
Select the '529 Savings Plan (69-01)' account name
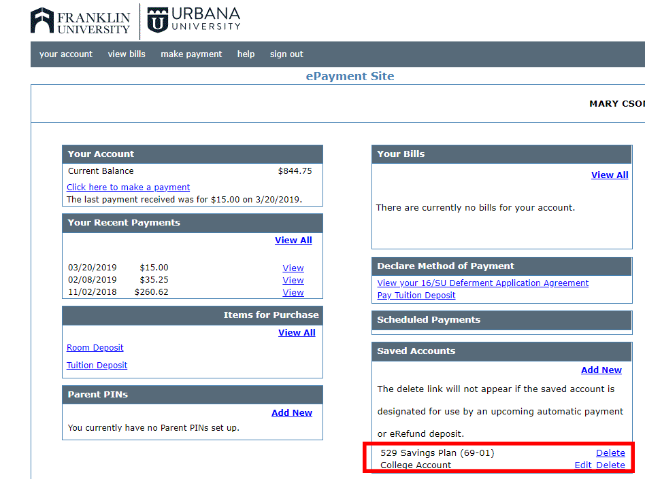pos(437,453)
